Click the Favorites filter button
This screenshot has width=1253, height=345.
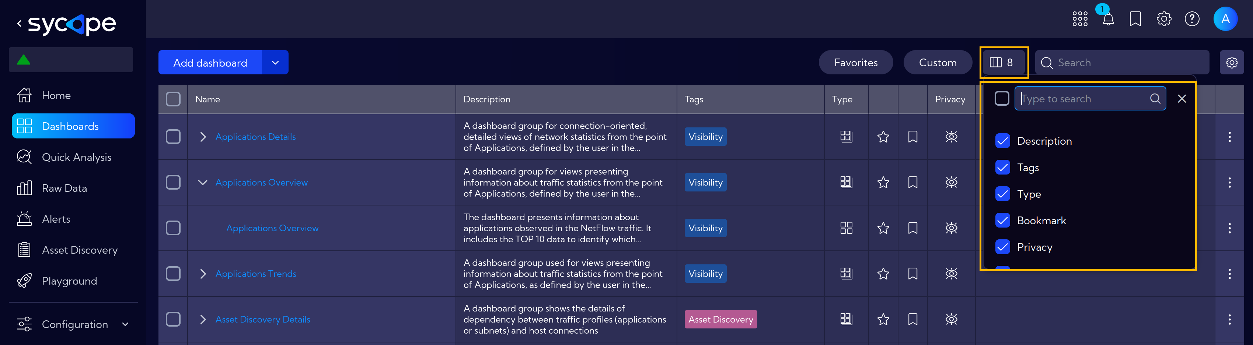(856, 63)
